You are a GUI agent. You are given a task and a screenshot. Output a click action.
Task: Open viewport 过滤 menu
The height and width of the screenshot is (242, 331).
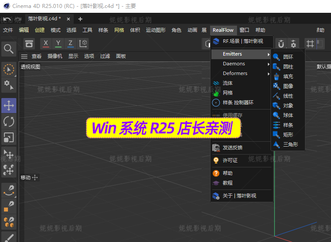(x=105, y=56)
